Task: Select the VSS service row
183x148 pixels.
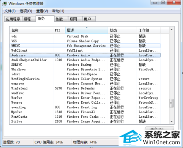Action: pos(85,41)
